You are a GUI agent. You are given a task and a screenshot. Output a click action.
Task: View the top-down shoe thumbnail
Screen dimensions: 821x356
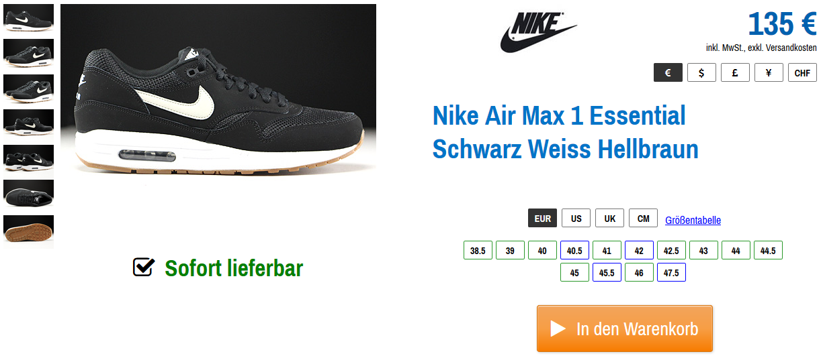(29, 193)
